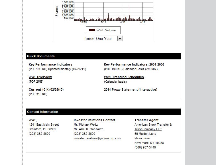Select the 'Investor Relations Contact' heading
Viewport: 216px width, 165px height.
click(94, 120)
